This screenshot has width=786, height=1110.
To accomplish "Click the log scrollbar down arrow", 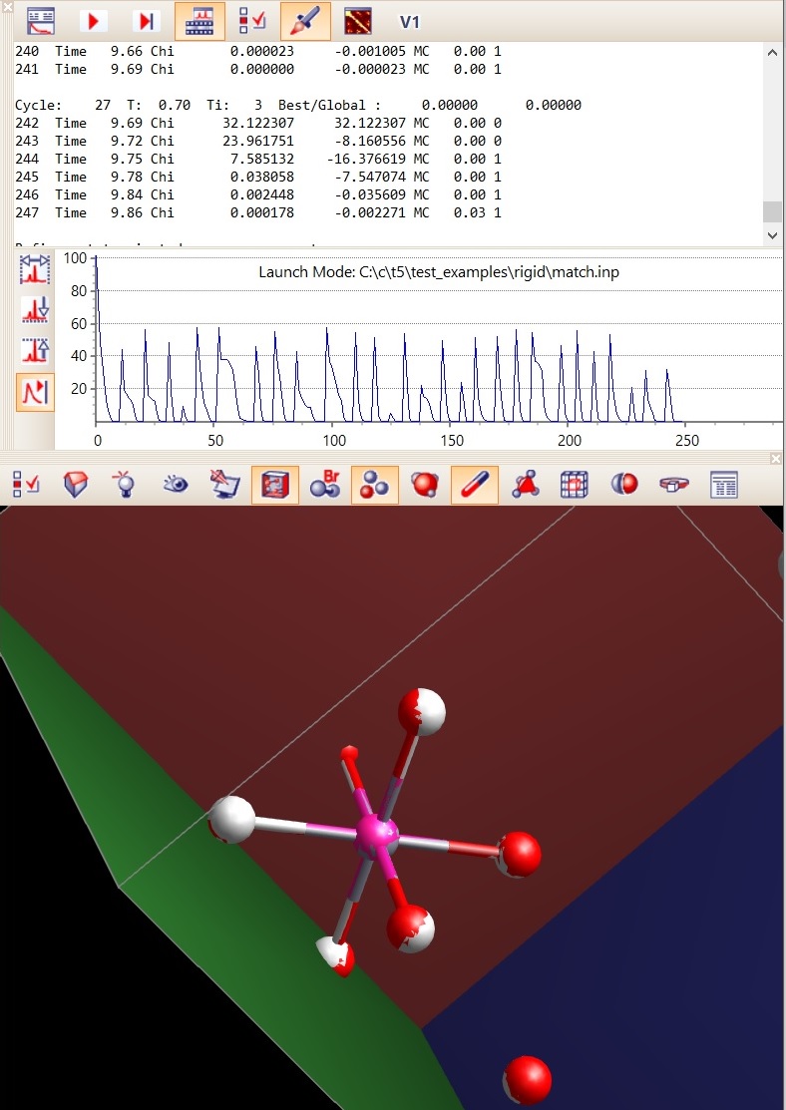I will [x=773, y=235].
